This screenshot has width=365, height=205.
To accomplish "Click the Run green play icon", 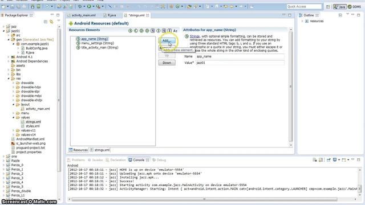I will [x=89, y=6].
